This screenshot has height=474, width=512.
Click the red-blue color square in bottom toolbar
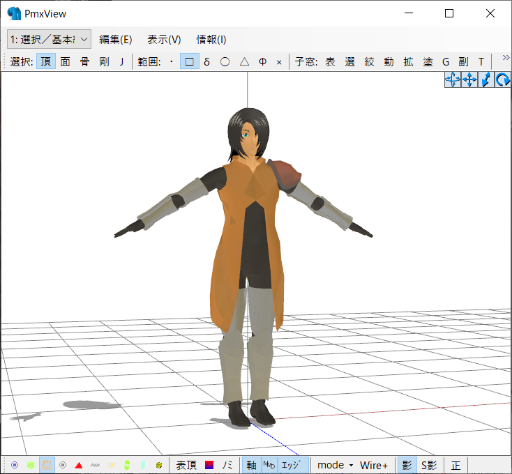(209, 465)
